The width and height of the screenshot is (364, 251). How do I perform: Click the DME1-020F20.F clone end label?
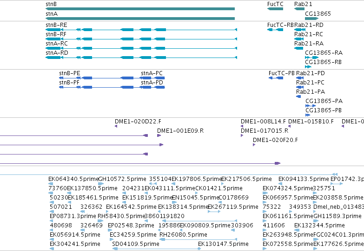pyautogui.click(x=275, y=140)
